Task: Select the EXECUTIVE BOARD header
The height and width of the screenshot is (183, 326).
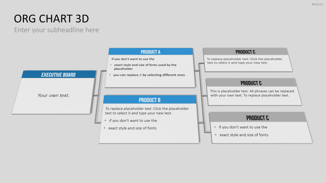Action: click(x=59, y=75)
